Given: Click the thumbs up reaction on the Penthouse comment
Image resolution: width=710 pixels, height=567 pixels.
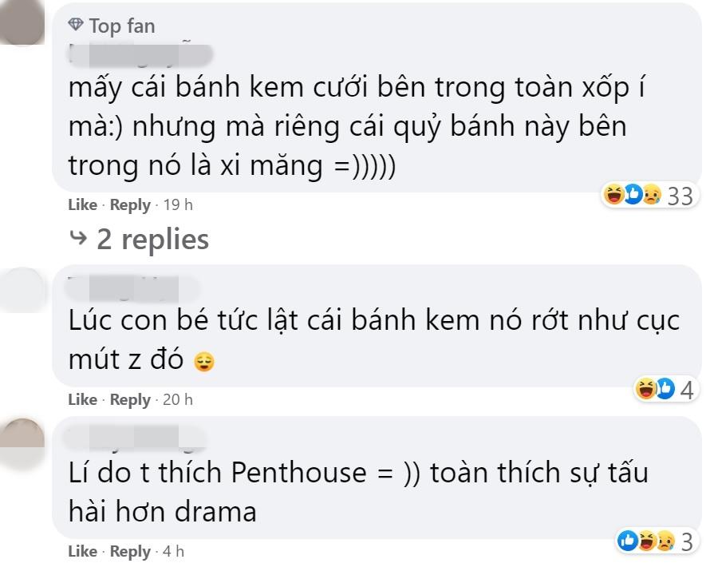Looking at the screenshot, I should [628, 539].
